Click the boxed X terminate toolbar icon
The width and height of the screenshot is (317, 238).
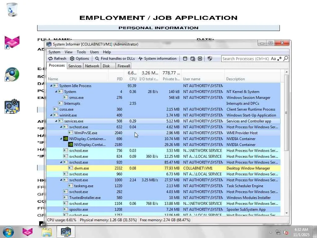click(200, 59)
